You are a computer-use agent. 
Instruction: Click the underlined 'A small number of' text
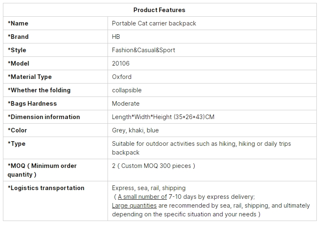pyautogui.click(x=142, y=197)
